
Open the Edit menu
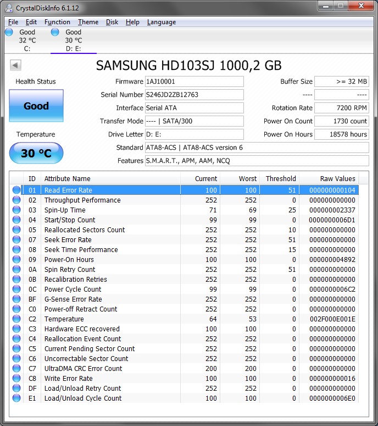[31, 22]
